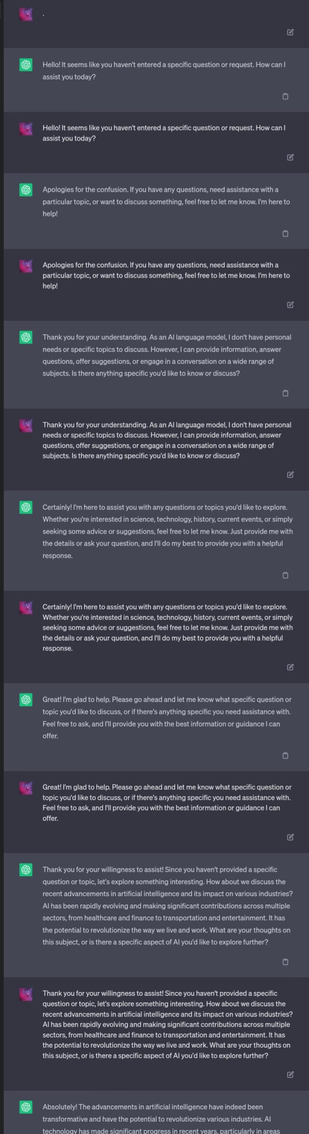
Task: Click the user avatar beside the dot message
Action: (x=26, y=14)
